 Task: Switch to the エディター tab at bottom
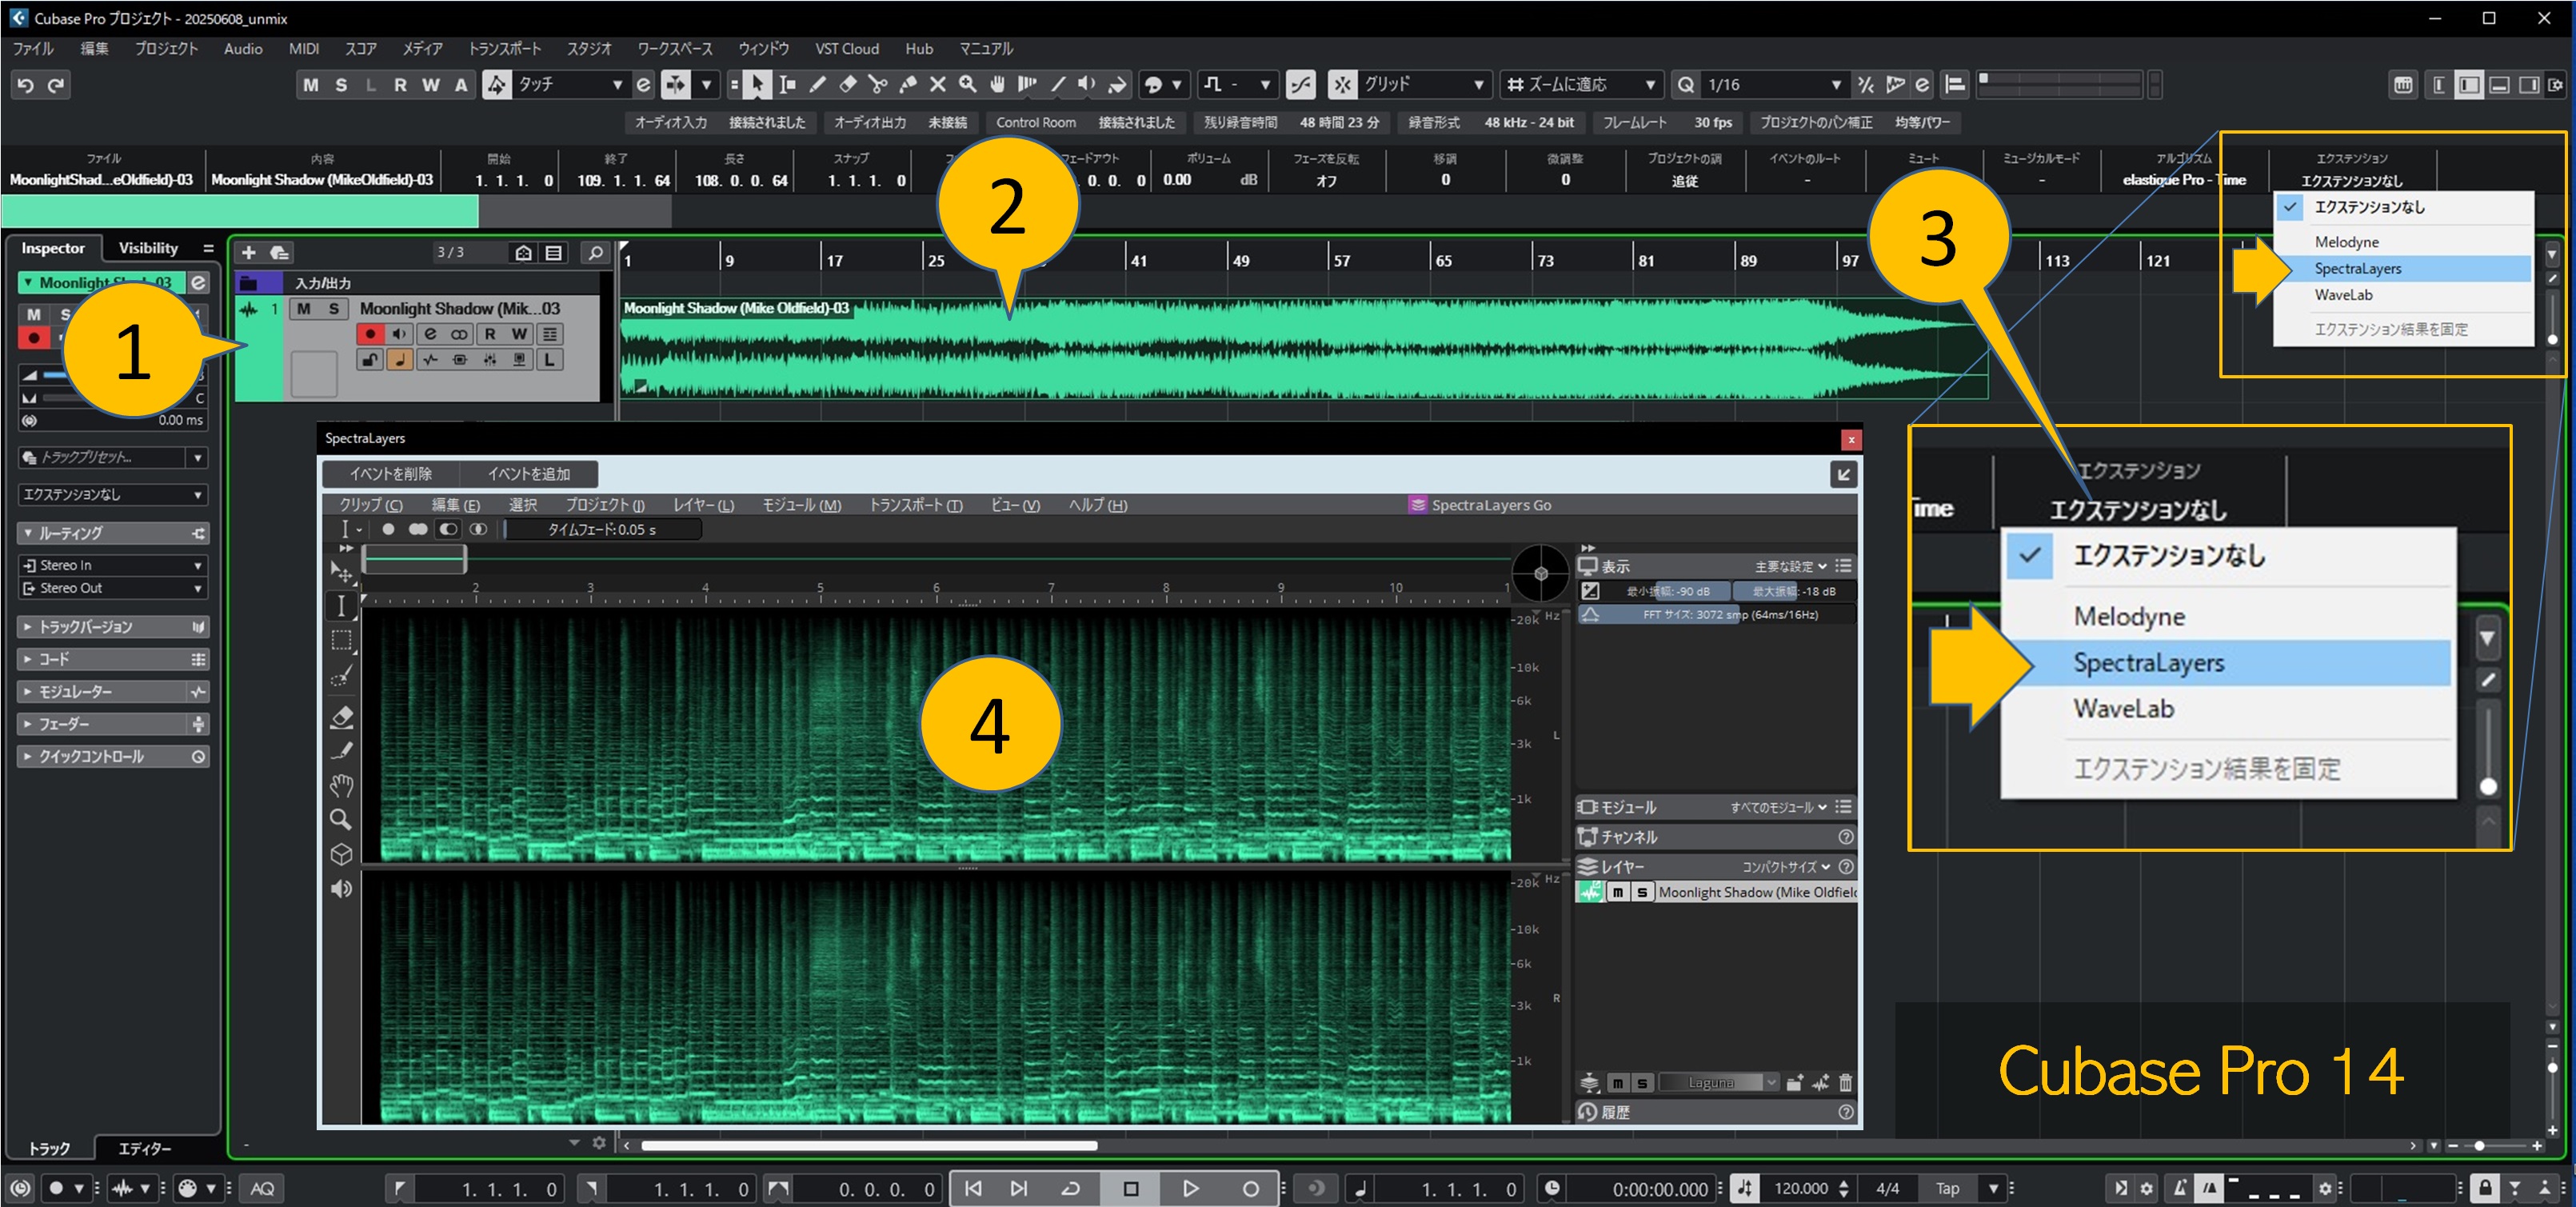point(145,1149)
